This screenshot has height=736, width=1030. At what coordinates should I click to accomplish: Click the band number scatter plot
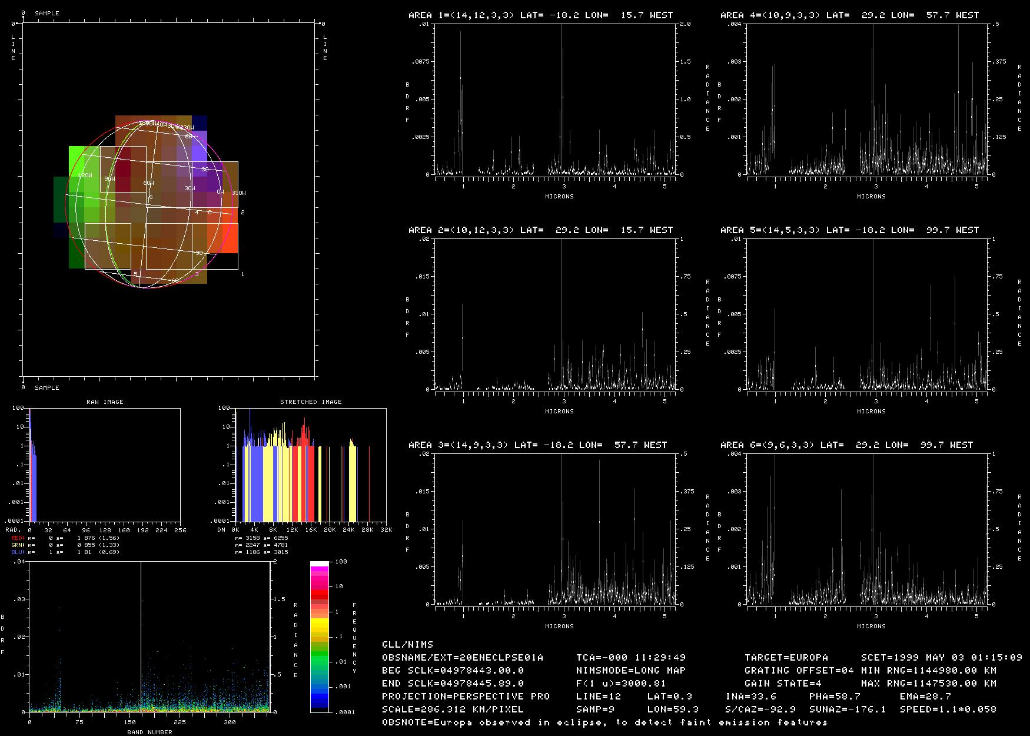coord(149,637)
